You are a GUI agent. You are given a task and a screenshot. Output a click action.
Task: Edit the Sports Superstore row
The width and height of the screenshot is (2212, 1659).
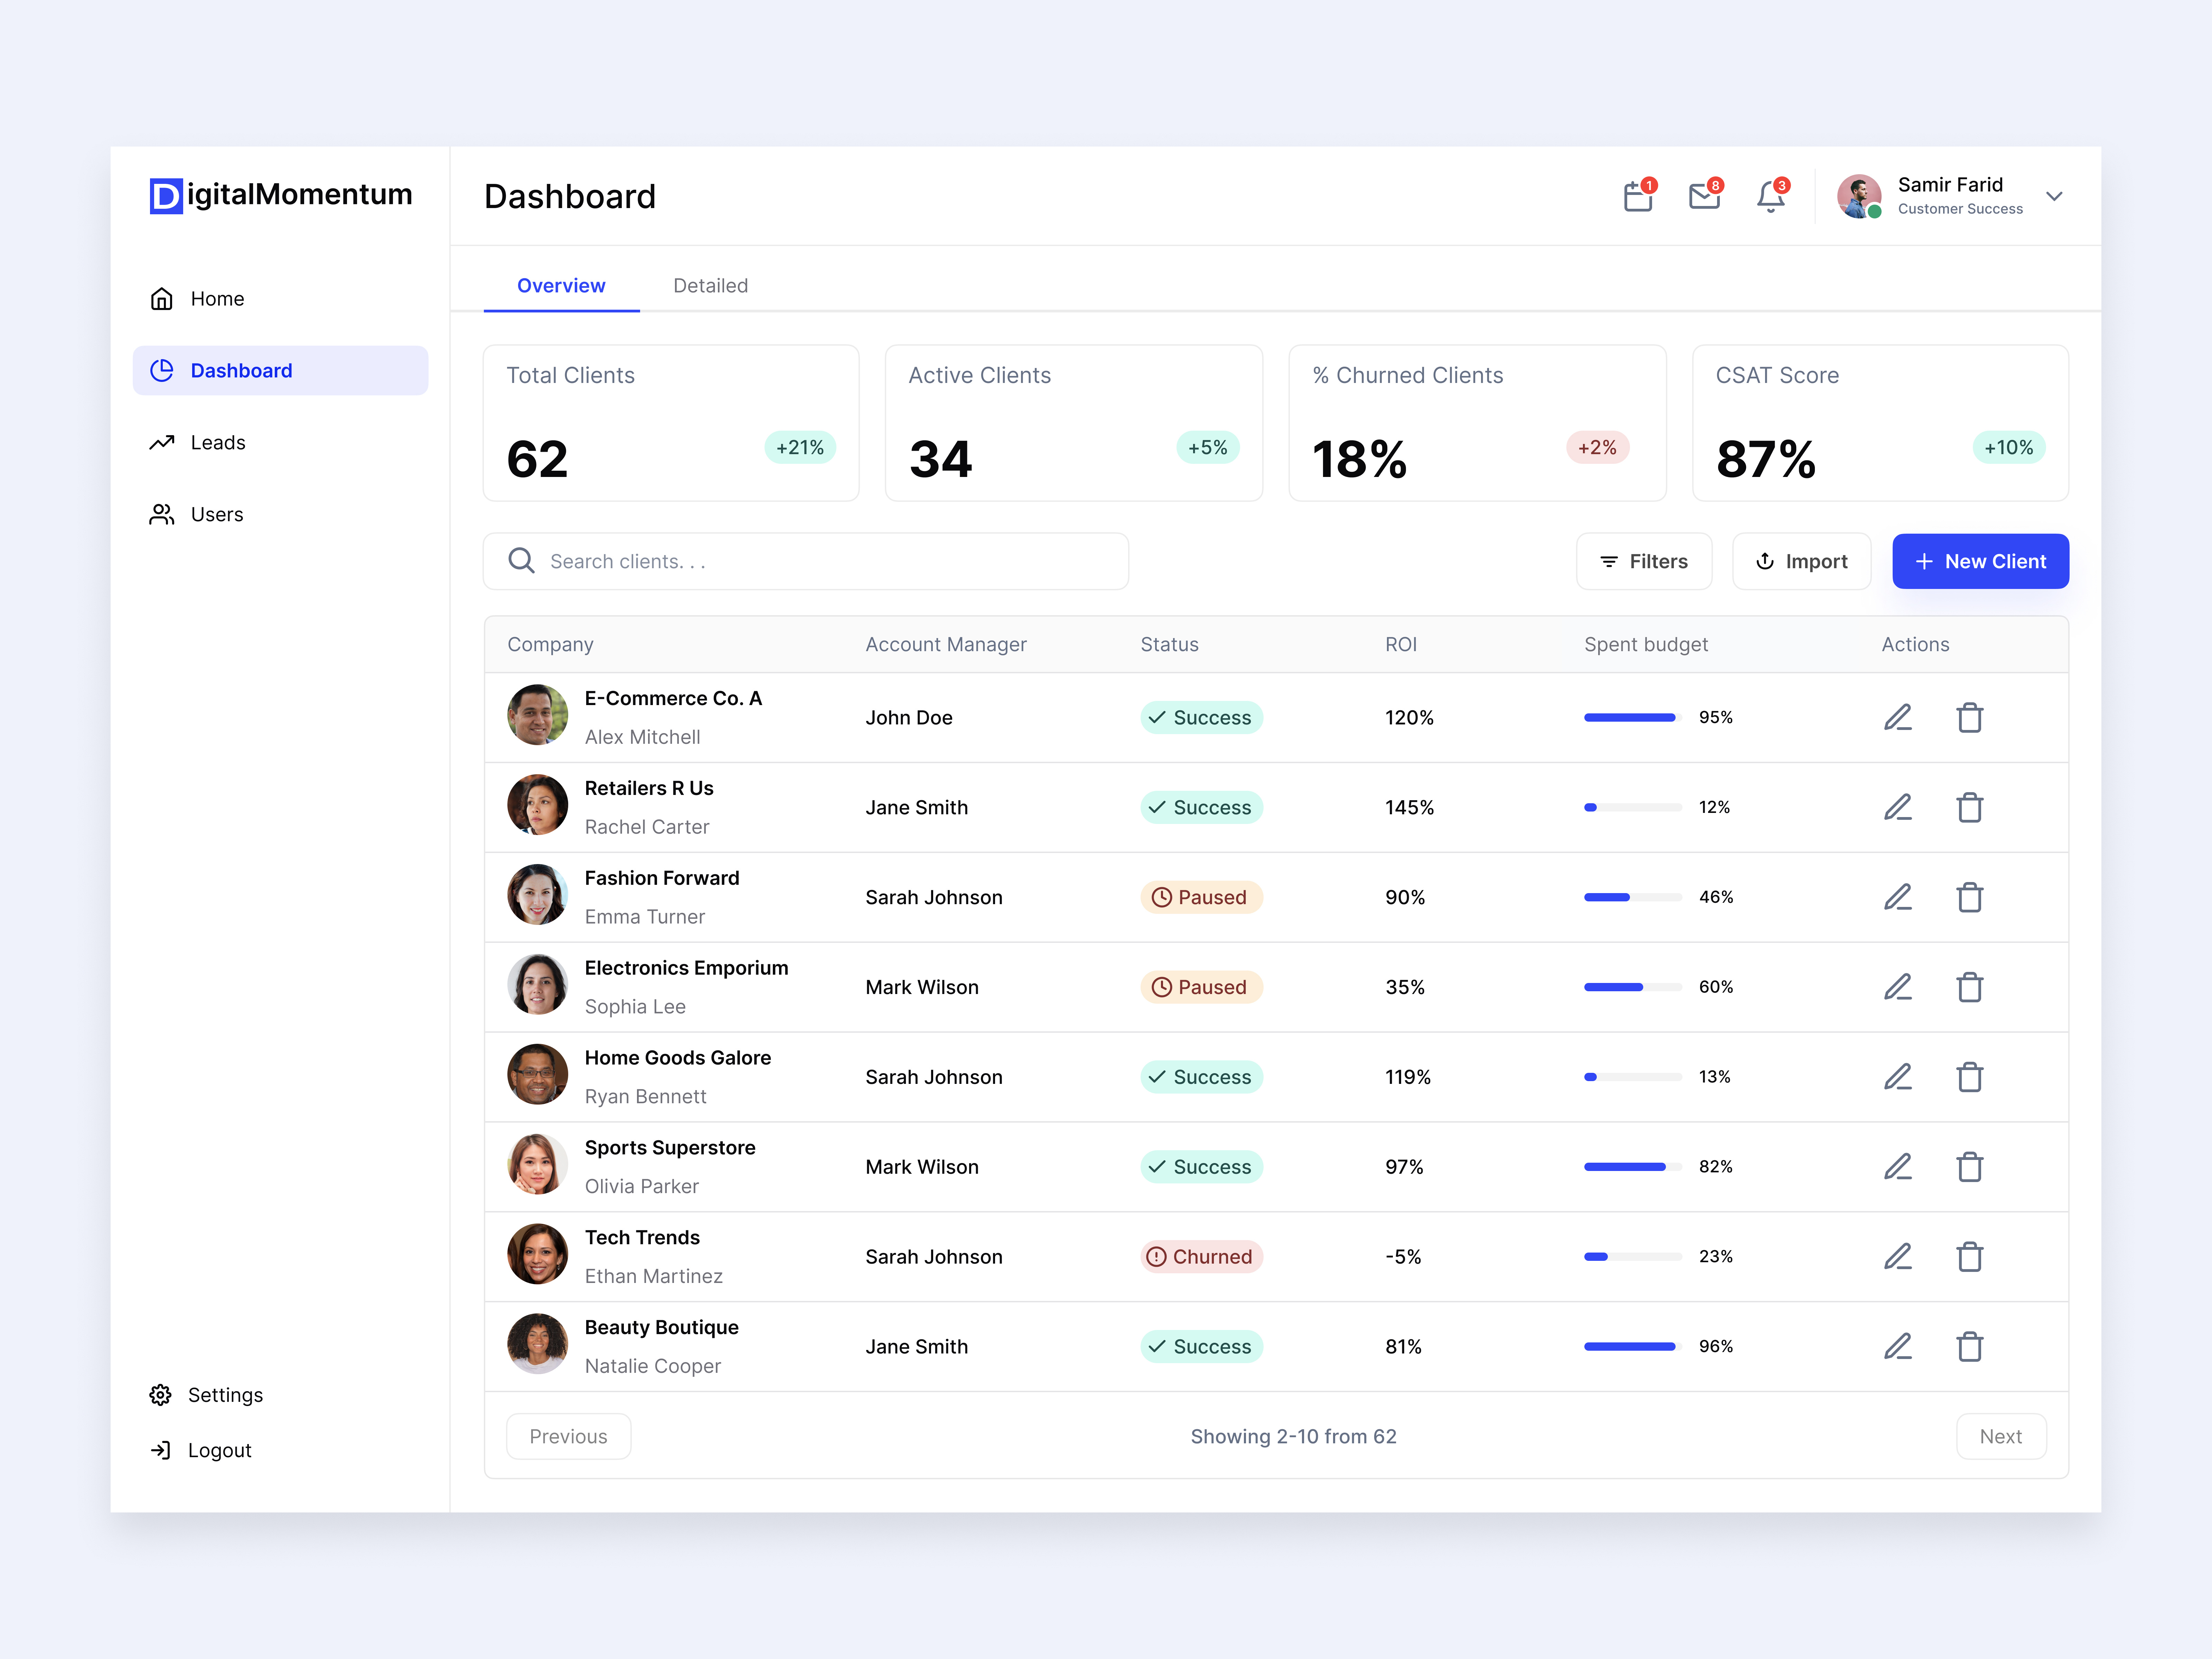pos(1898,1167)
